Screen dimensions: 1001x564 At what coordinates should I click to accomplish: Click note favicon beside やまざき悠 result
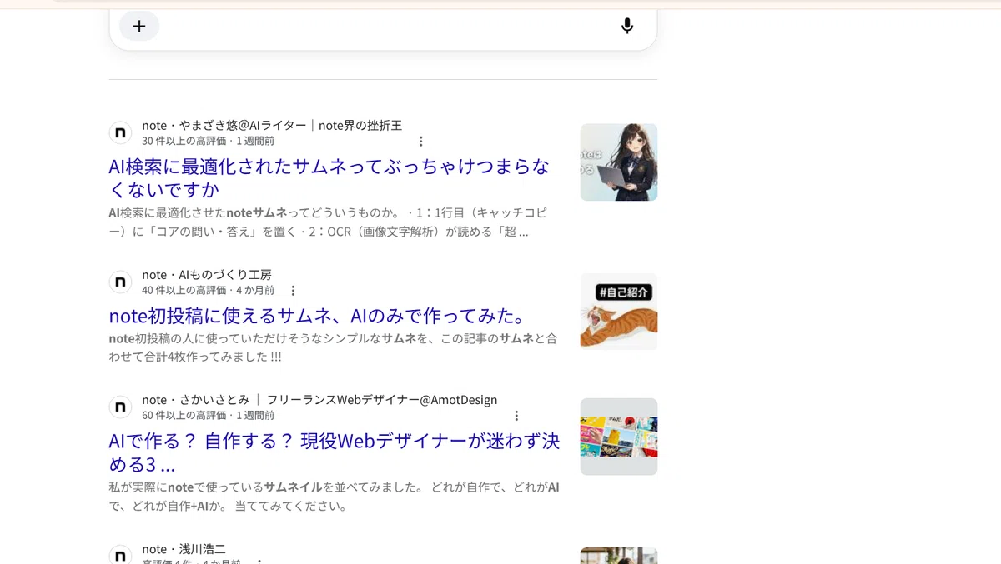(121, 133)
